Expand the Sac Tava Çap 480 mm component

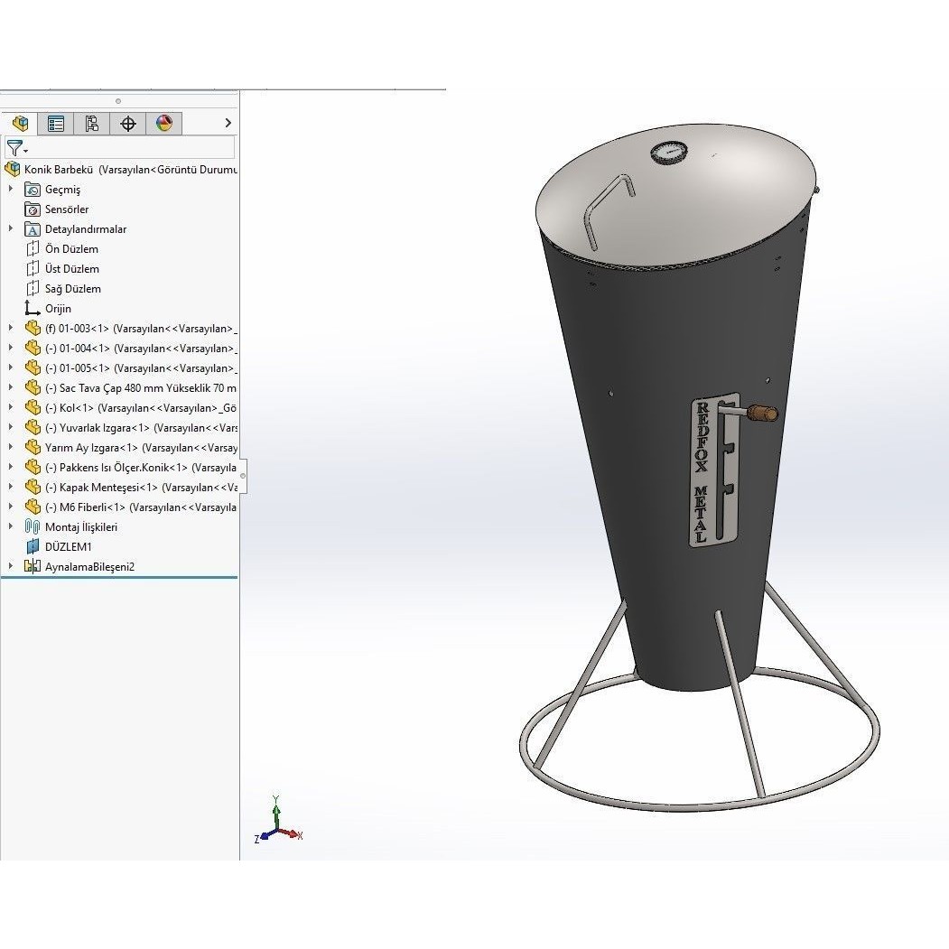point(10,387)
